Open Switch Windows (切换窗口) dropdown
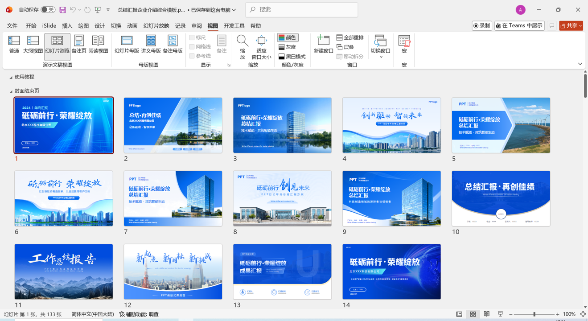Viewport: 588px width, 321px height. click(381, 47)
